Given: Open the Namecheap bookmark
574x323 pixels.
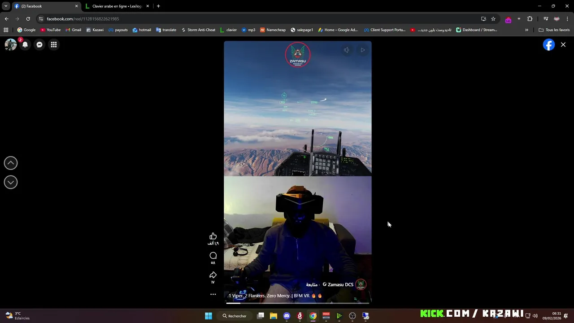Looking at the screenshot, I should click(273, 30).
